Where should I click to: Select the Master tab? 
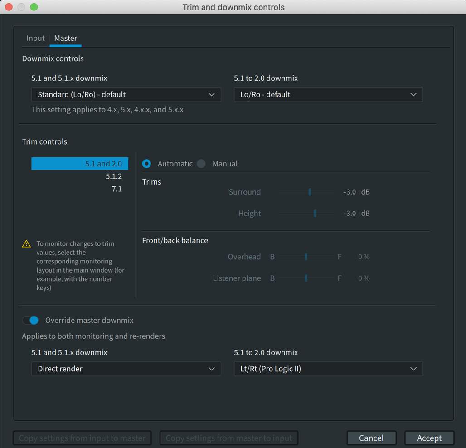click(66, 39)
